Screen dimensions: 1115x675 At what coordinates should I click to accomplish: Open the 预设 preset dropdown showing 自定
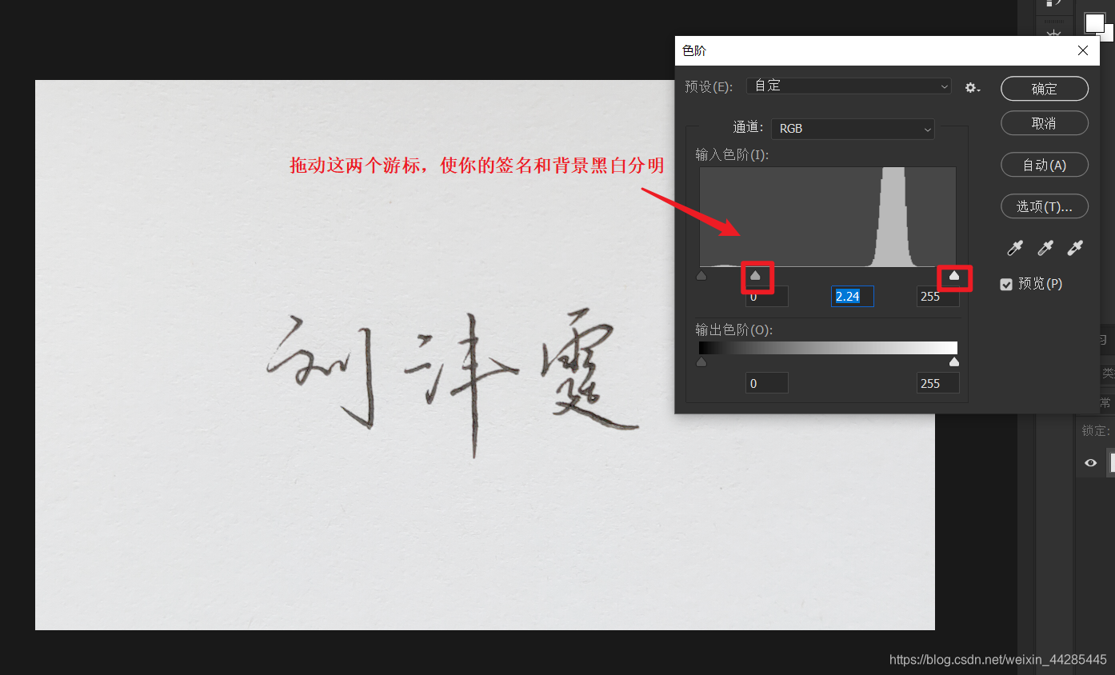pyautogui.click(x=848, y=86)
